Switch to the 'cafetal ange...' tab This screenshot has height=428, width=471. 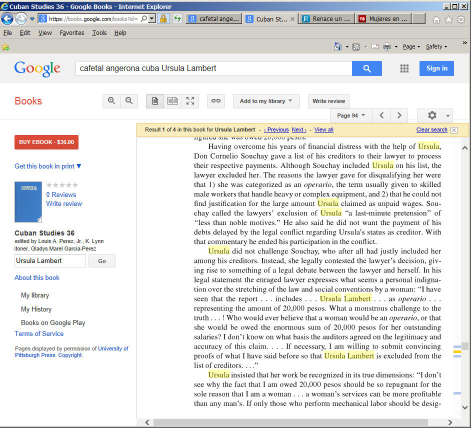click(214, 19)
